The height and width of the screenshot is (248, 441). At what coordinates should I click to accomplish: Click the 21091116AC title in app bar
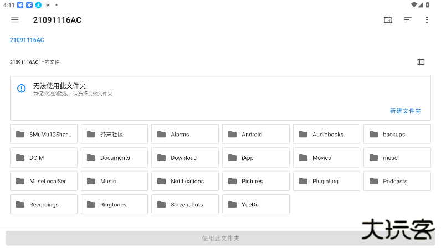pyautogui.click(x=57, y=20)
